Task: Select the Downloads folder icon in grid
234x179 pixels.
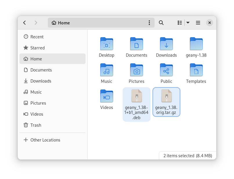Action: [166, 44]
